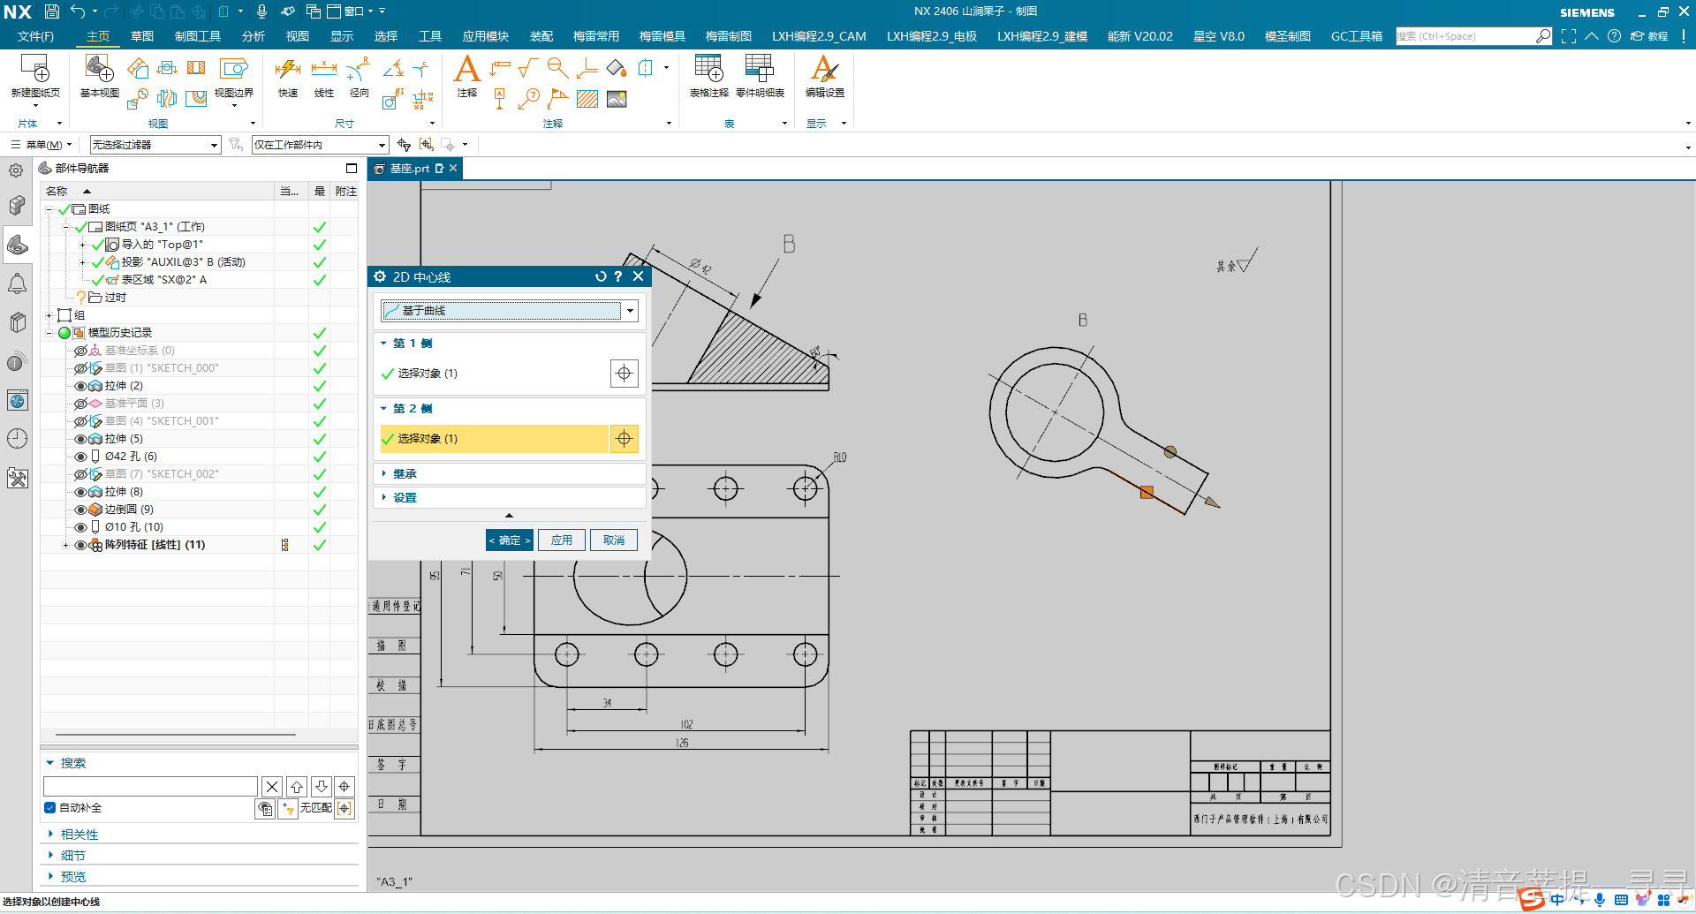Viewport: 1696px width, 914px height.
Task: Collapse the 第 1 侧 section
Action: click(383, 343)
